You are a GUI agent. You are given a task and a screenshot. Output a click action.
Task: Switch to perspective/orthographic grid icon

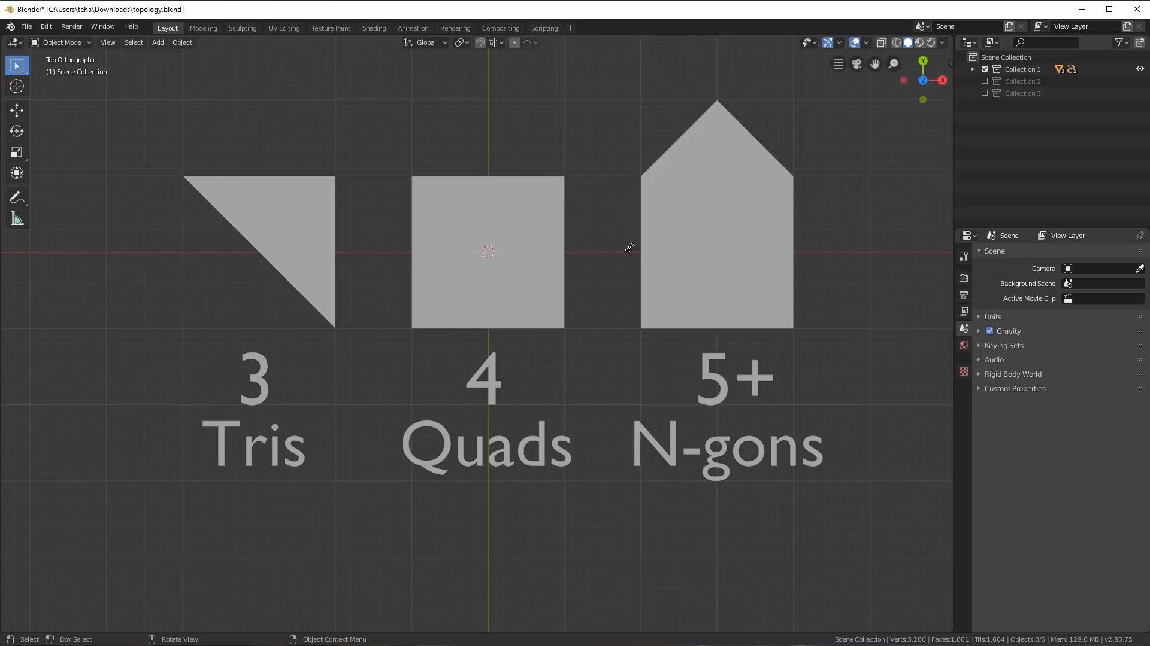click(x=839, y=64)
